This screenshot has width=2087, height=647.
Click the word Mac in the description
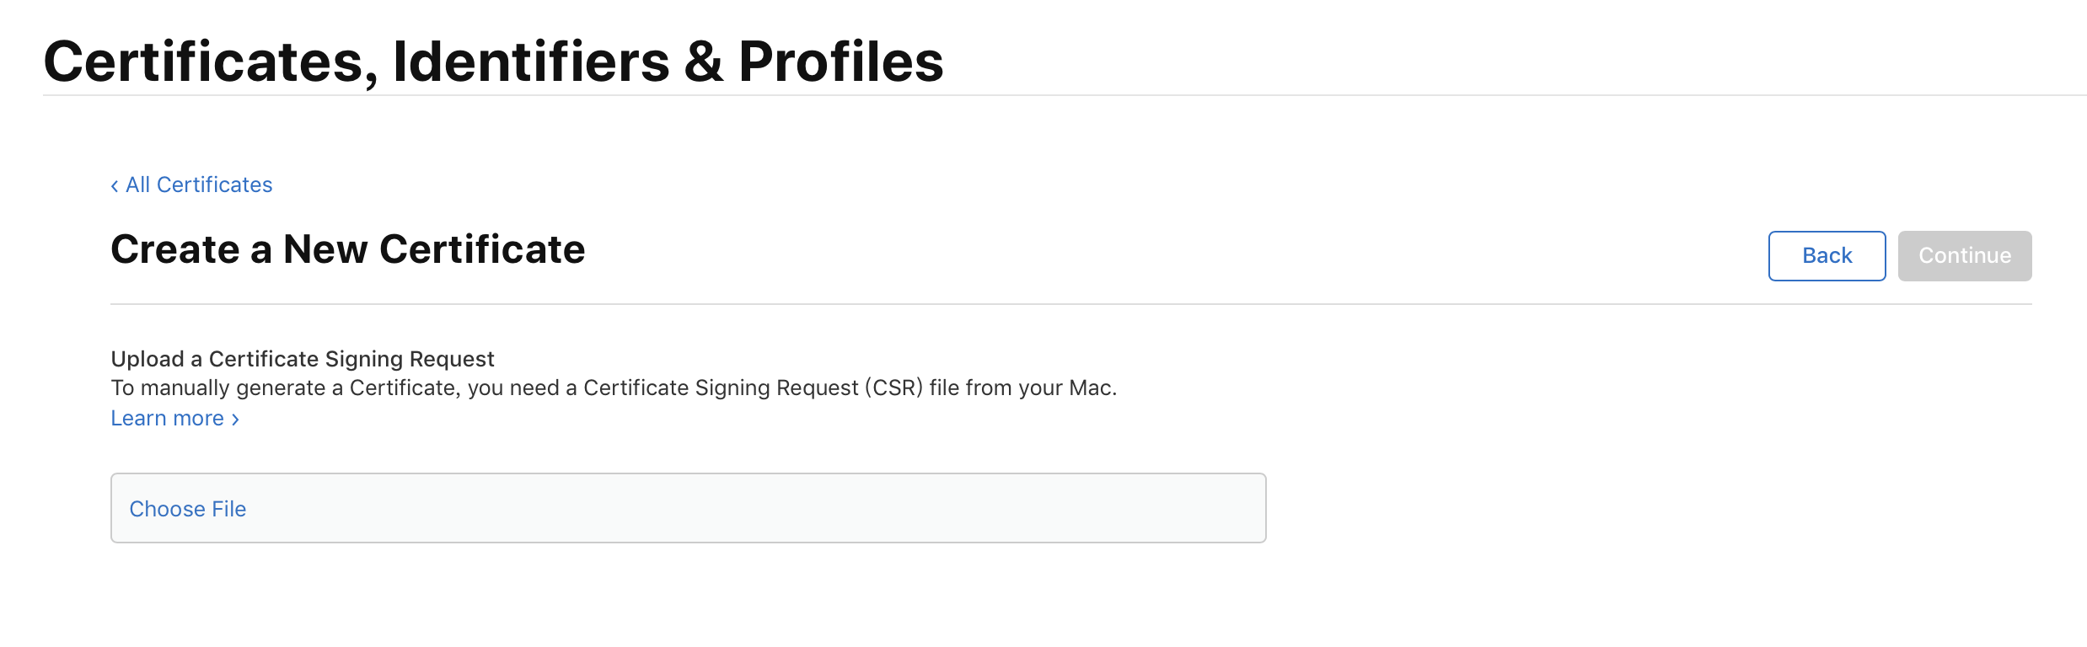click(x=1090, y=388)
